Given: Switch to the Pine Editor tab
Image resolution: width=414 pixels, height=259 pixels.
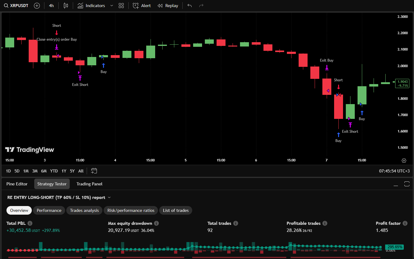Looking at the screenshot, I should point(17,184).
